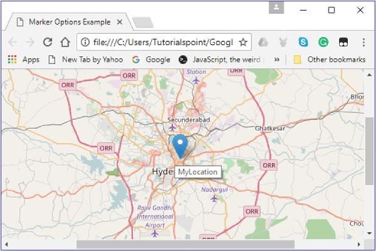
Task: Open the Google bookmark
Action: [x=151, y=60]
